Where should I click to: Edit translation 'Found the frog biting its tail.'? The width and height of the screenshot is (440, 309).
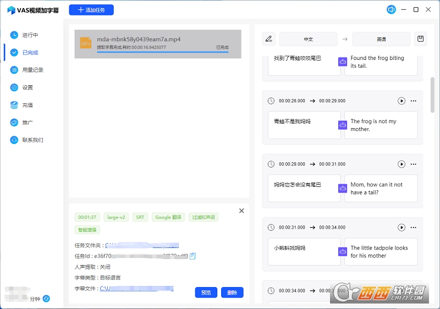(381, 65)
